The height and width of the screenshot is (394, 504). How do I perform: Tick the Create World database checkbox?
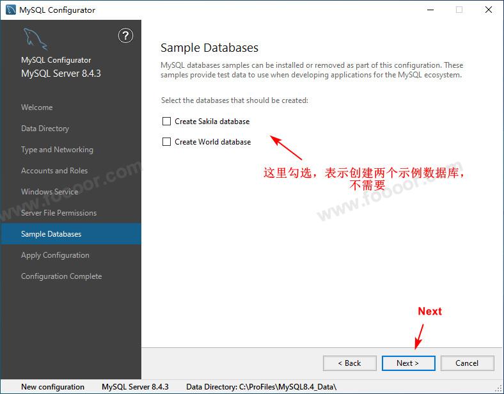pyautogui.click(x=167, y=142)
